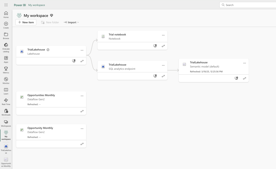
Task: Click 'Semantic model (default)' label
Action: [x=205, y=66]
